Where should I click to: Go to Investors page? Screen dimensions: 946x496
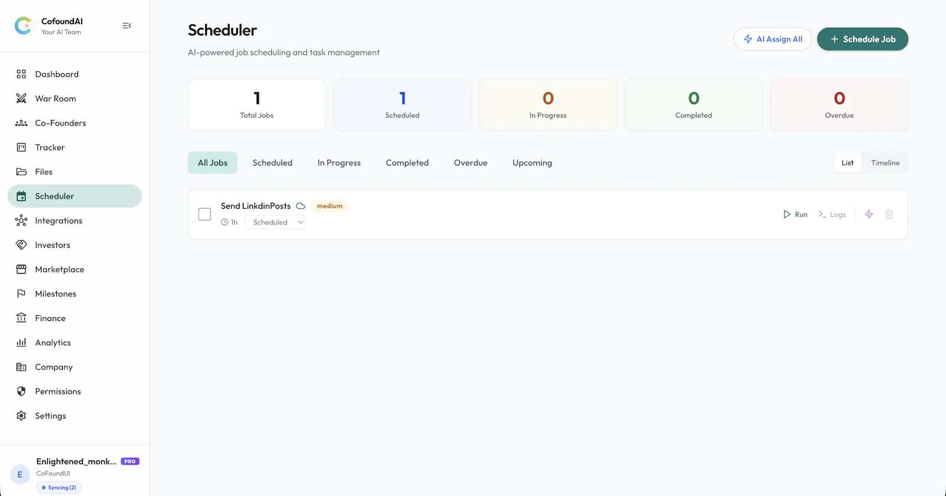[74, 245]
